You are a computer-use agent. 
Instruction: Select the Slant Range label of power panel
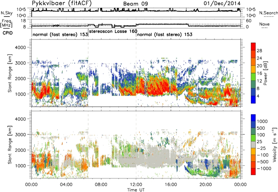(x=10, y=73)
